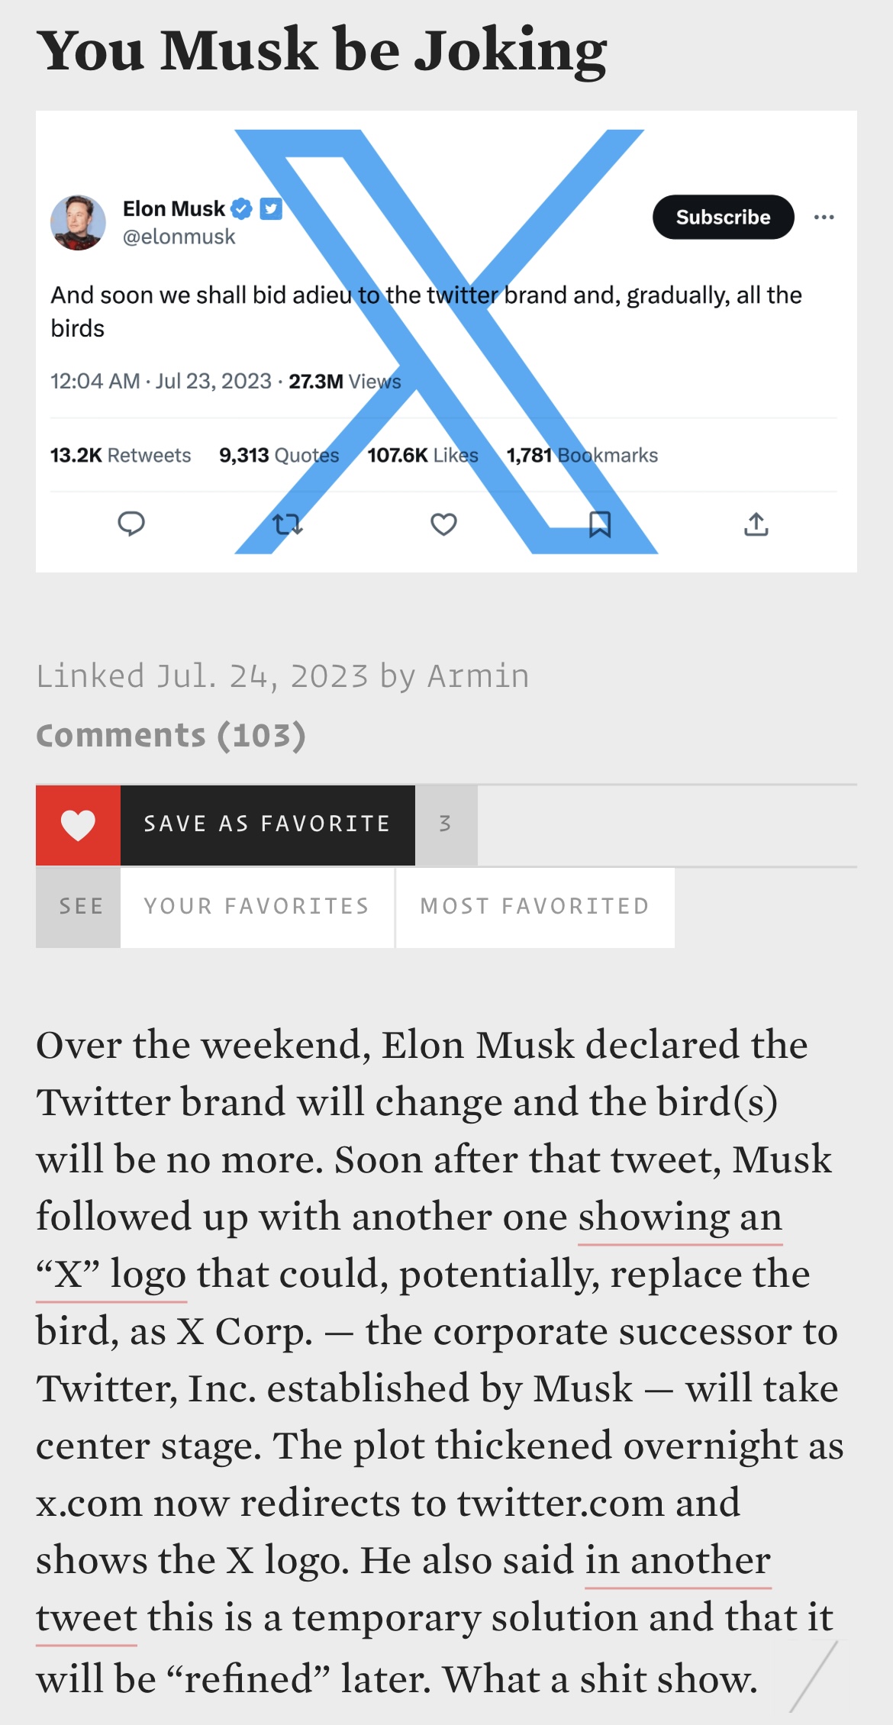Click the Twitter bird affiliate badge
This screenshot has width=893, height=1725.
271,208
